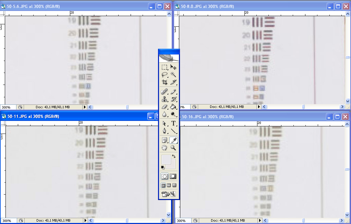Image resolution: width=351 pixels, height=224 pixels.
Task: Expand status bar arrow in 50-11..JPG window
Action: click(x=85, y=221)
